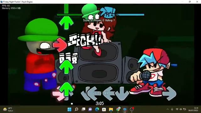The height and width of the screenshot is (113, 201).
Task: Open Google Chrome from the taskbar
Action: (118, 109)
